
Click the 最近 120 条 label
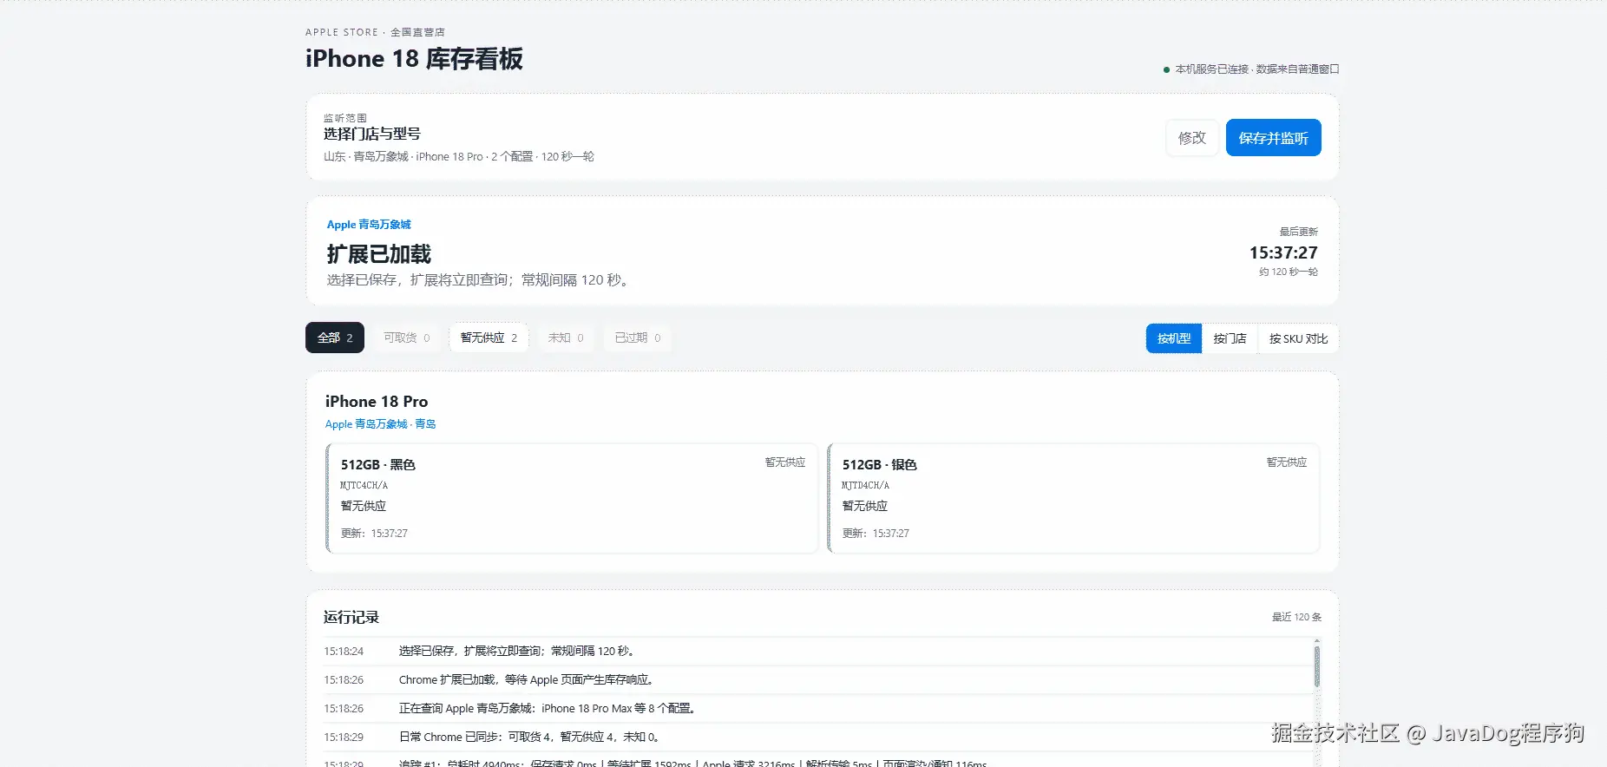click(x=1296, y=617)
